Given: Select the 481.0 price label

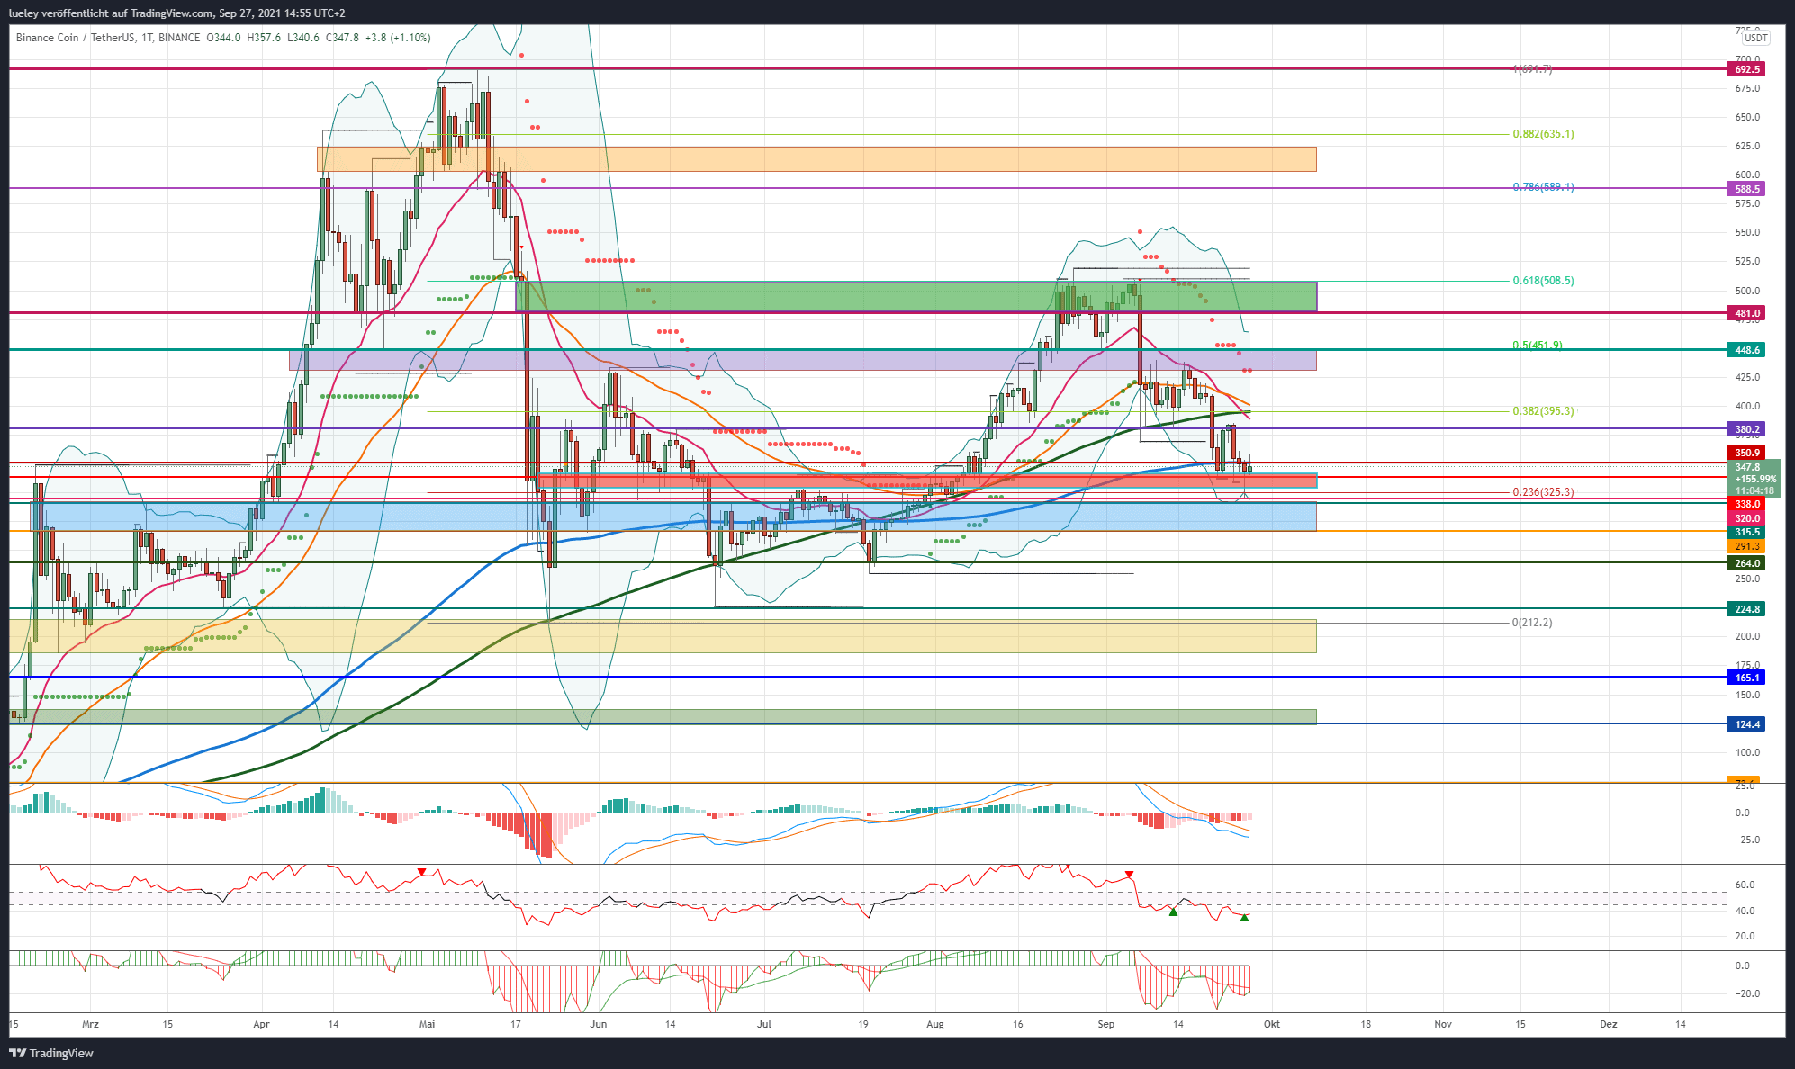Looking at the screenshot, I should click(x=1745, y=313).
